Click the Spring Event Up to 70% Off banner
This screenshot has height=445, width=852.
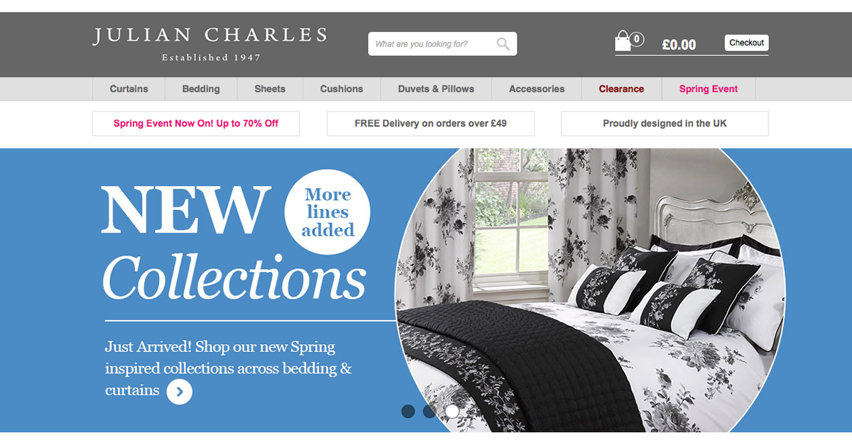click(x=196, y=123)
